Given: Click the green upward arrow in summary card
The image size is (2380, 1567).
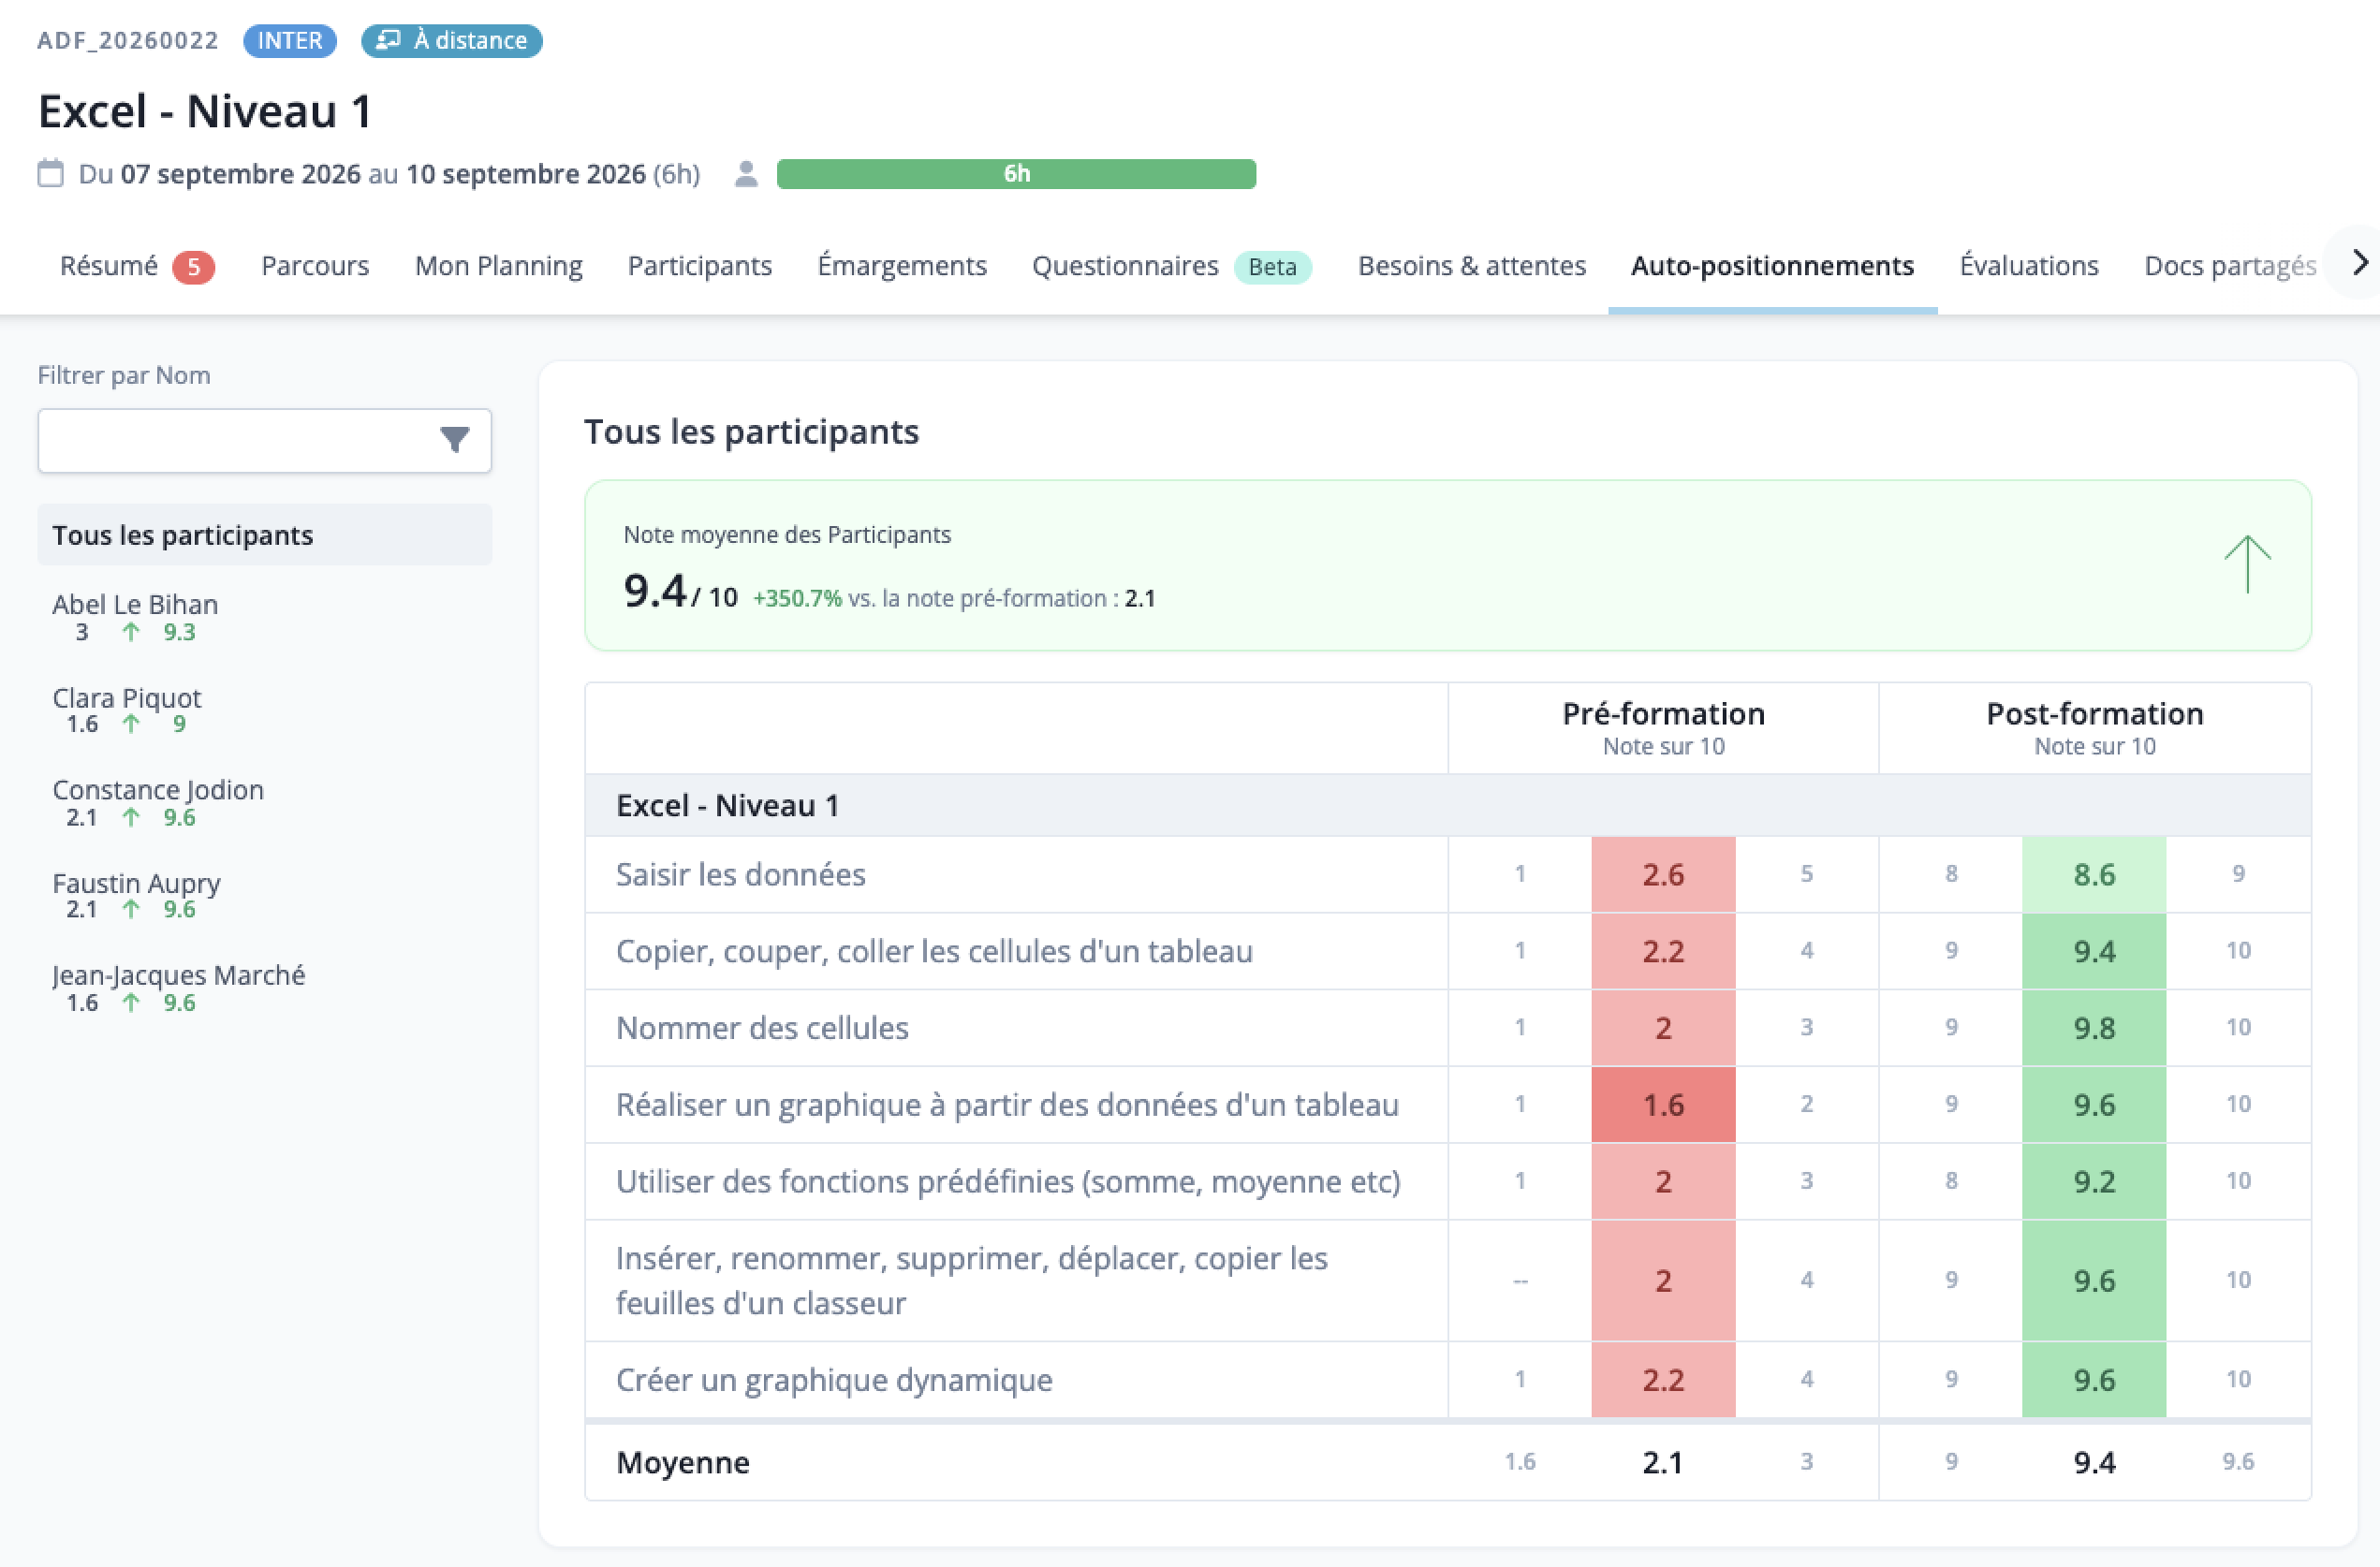Looking at the screenshot, I should click(x=2247, y=564).
